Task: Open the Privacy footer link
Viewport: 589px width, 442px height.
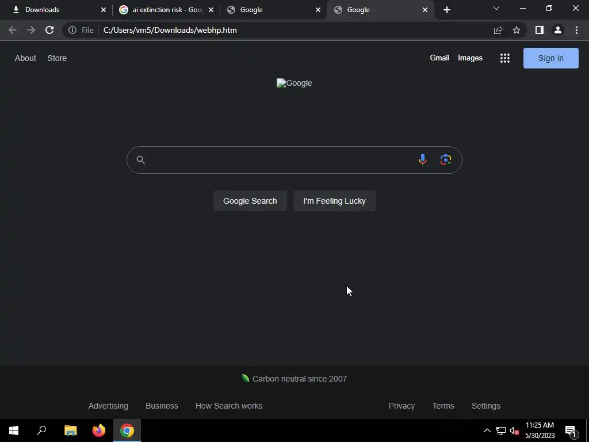Action: tap(401, 406)
